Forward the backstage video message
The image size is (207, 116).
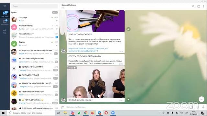(x=128, y=100)
